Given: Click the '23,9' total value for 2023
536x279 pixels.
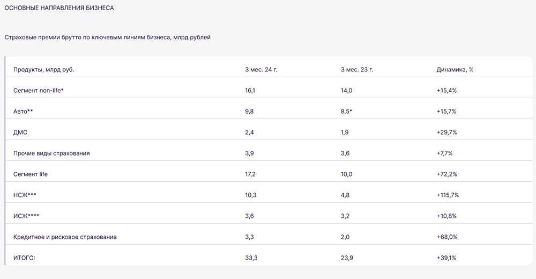Looking at the screenshot, I should point(346,258).
